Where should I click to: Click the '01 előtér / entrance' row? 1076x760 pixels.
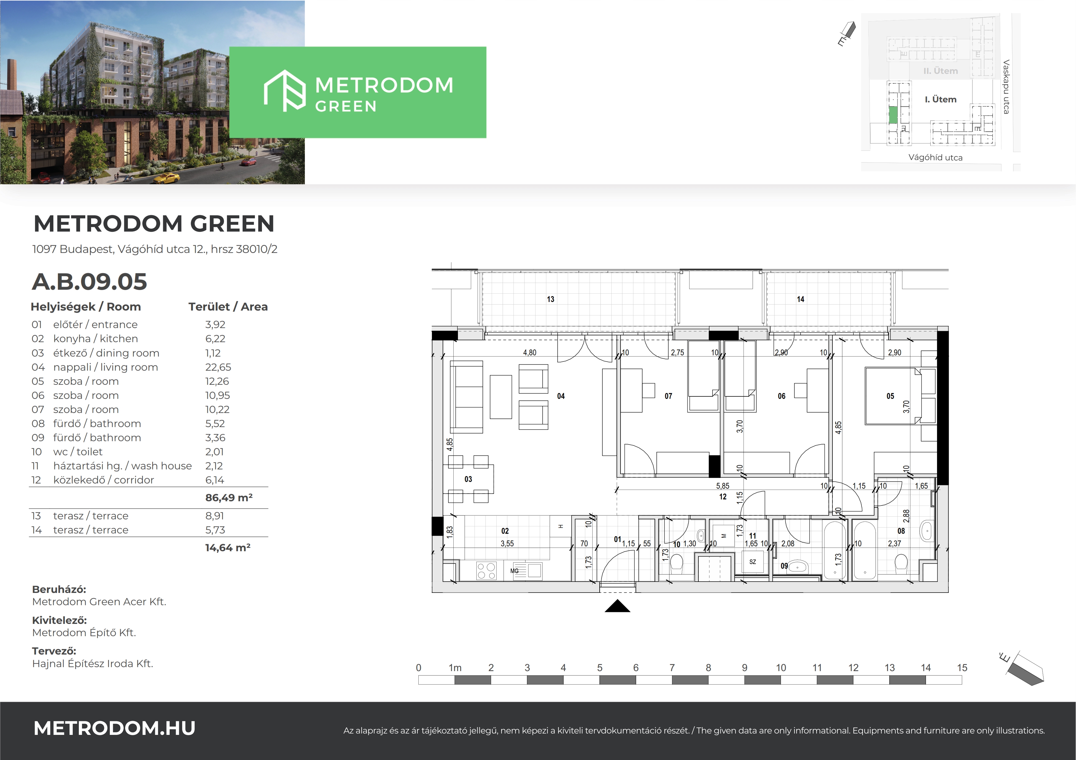pos(148,325)
